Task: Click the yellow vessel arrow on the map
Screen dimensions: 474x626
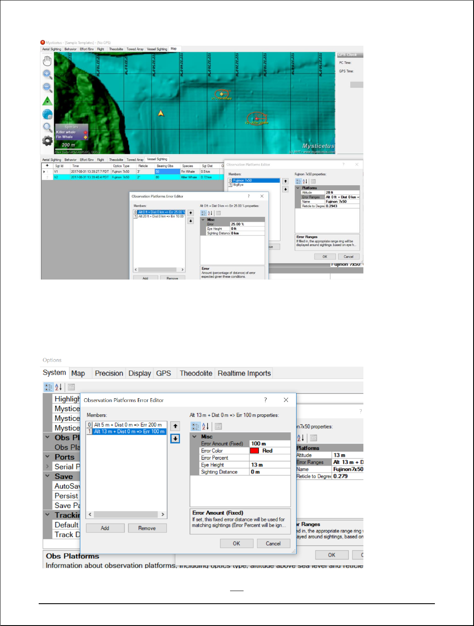Action: pos(161,113)
